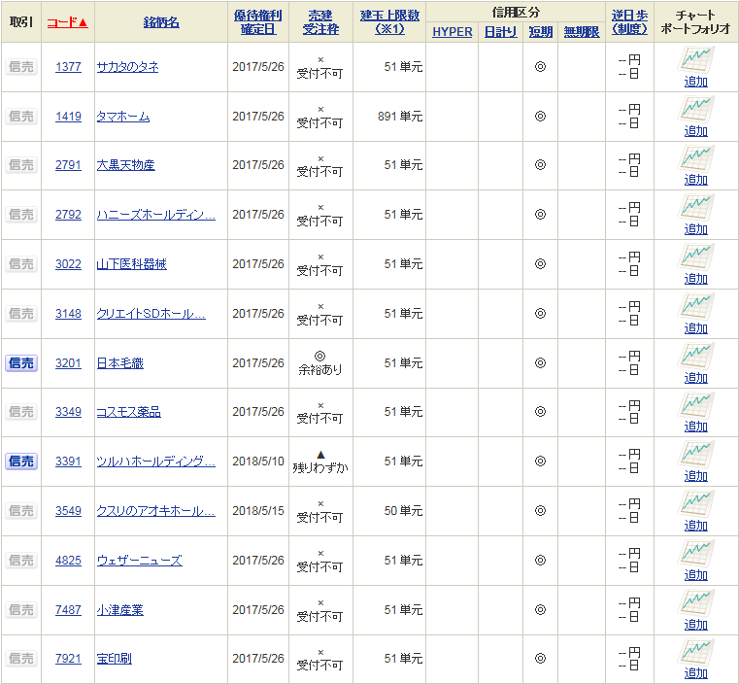Select the 余裕あり status cell
The image size is (739, 684).
(x=320, y=363)
